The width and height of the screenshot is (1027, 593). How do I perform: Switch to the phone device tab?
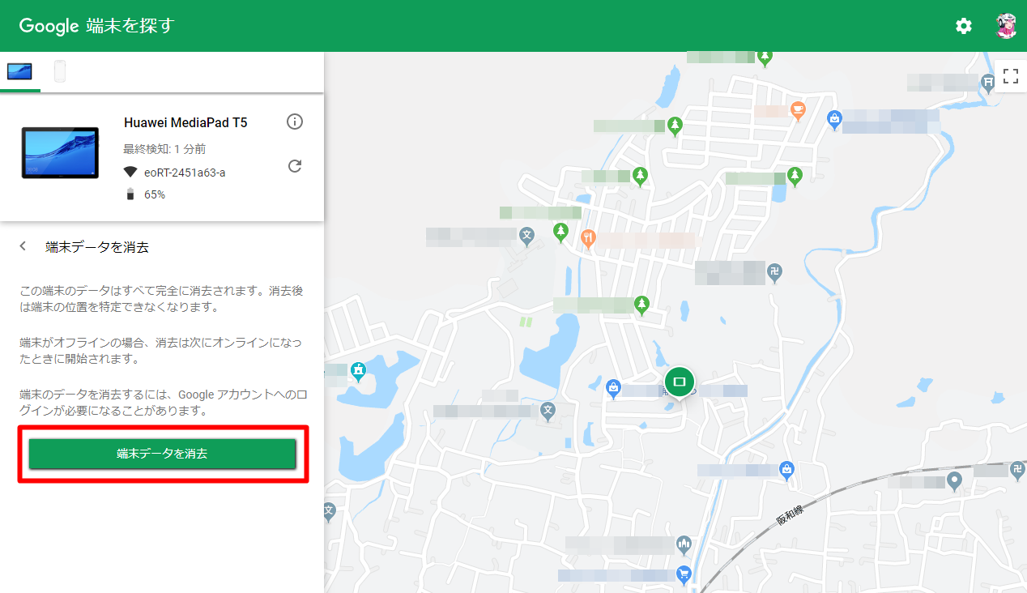pyautogui.click(x=60, y=72)
